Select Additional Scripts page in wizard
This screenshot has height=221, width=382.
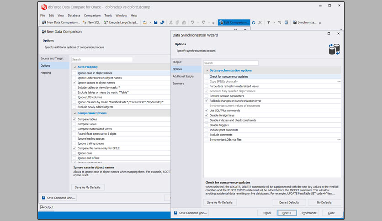(186, 76)
